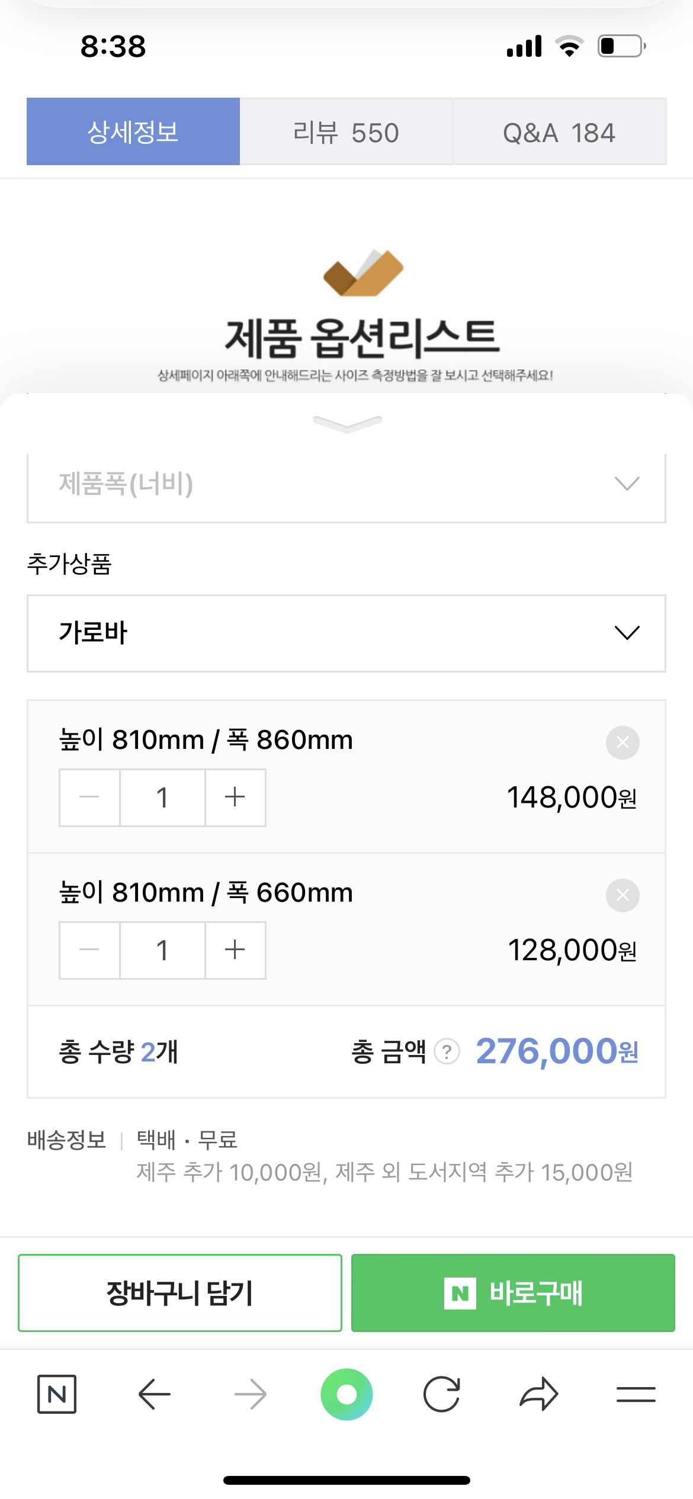The width and height of the screenshot is (693, 1499).
Task: Expand the 가로바 additional product dropdown
Action: (x=346, y=633)
